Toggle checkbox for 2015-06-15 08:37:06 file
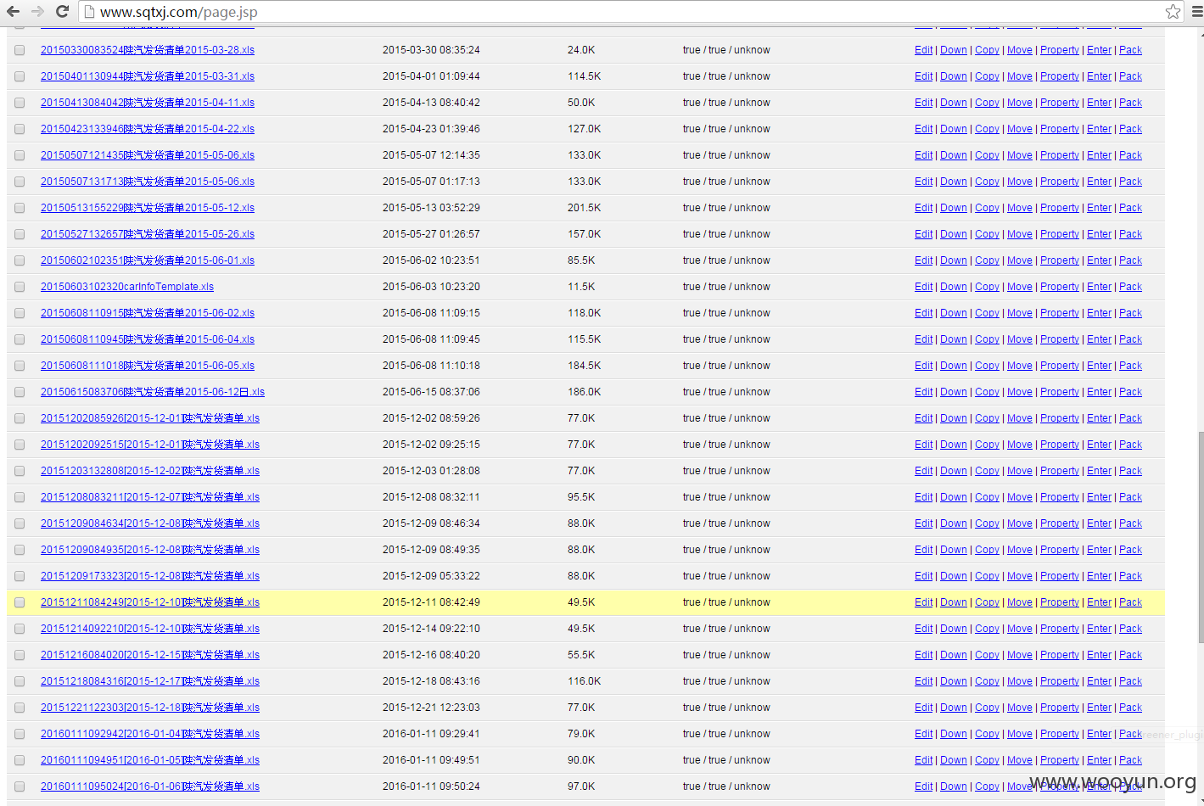Viewport: 1204px width, 806px height. pos(20,392)
